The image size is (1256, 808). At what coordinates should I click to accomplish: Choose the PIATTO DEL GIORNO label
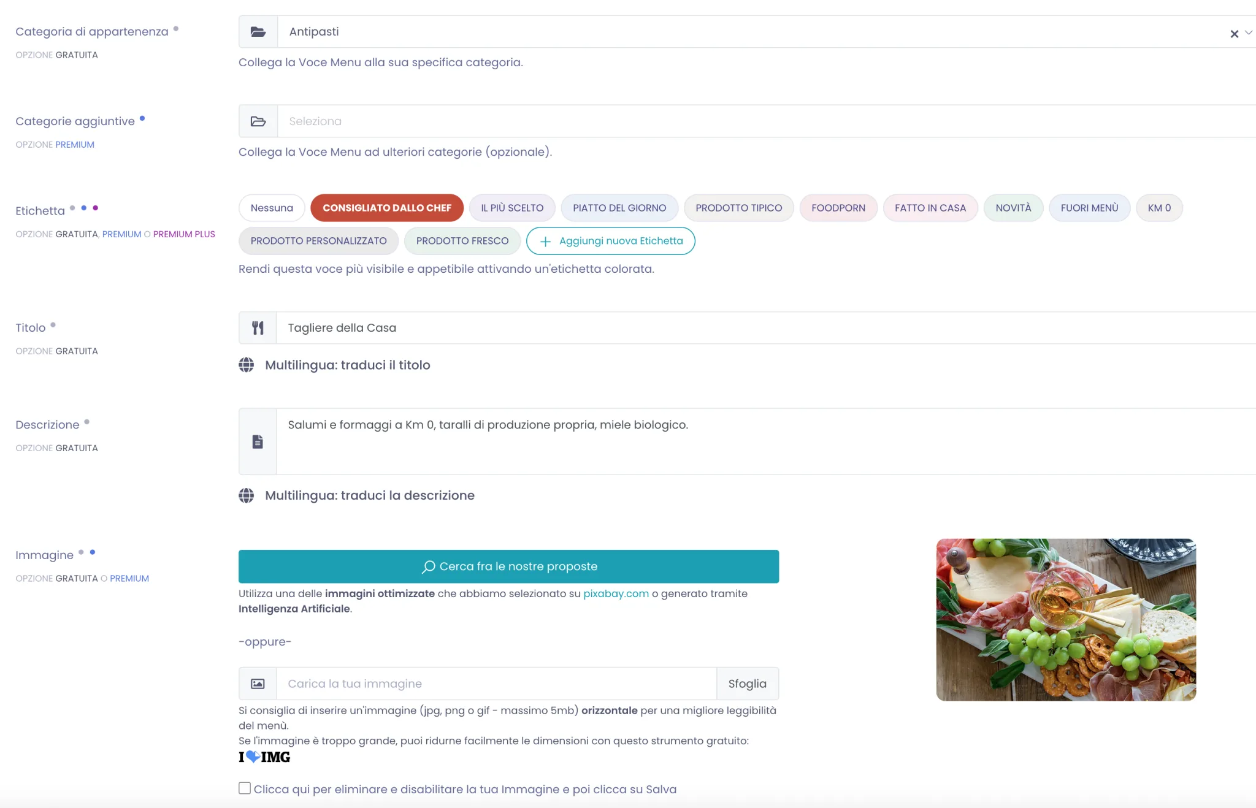click(x=619, y=208)
